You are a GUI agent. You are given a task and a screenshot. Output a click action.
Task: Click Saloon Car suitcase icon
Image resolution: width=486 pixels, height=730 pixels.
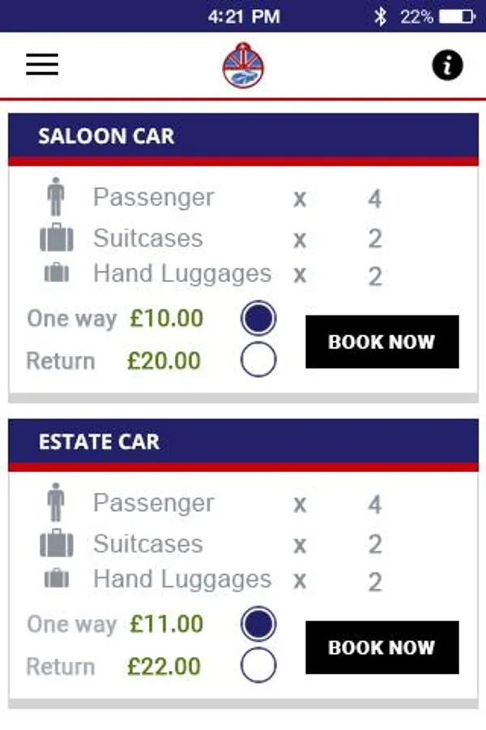click(x=57, y=238)
